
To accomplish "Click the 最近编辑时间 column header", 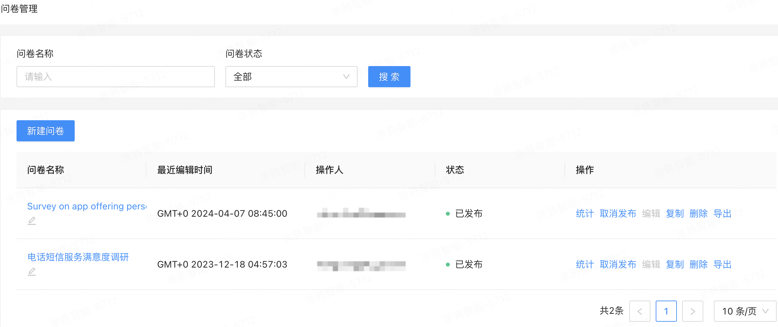I will pyautogui.click(x=185, y=170).
